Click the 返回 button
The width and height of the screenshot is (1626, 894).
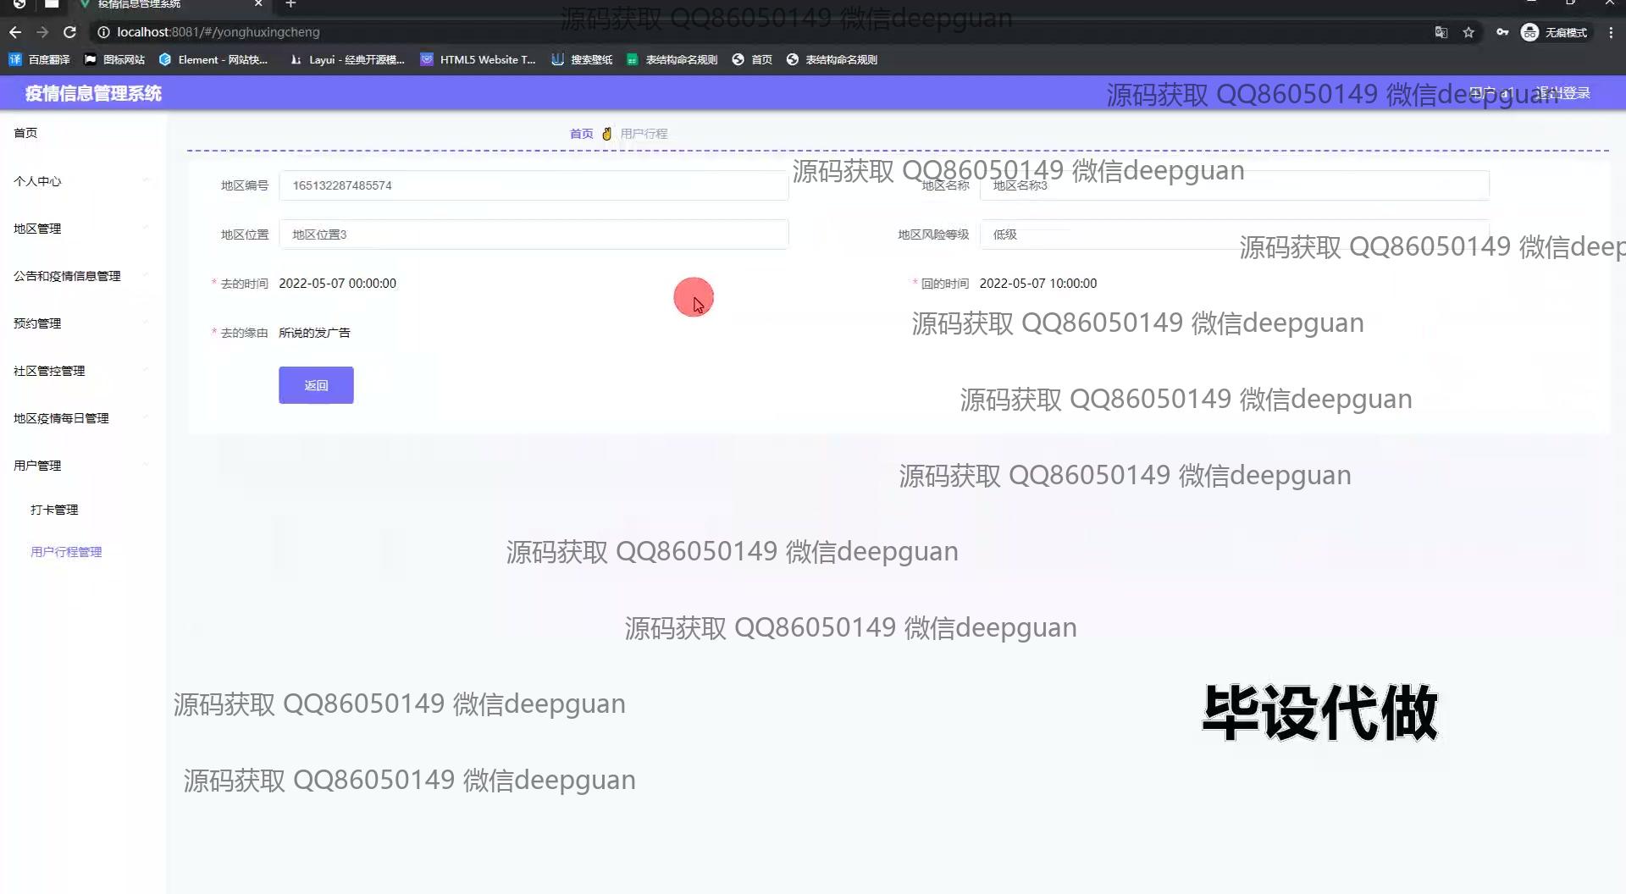coord(316,385)
